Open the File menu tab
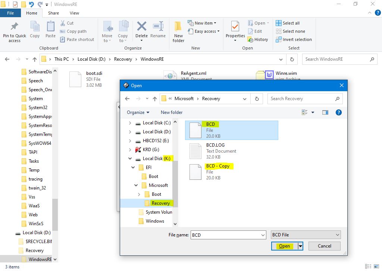The height and width of the screenshot is (271, 382). [10, 13]
